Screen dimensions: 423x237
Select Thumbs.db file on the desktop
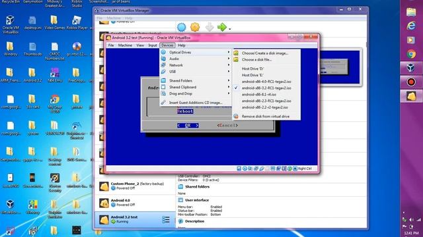(x=32, y=49)
